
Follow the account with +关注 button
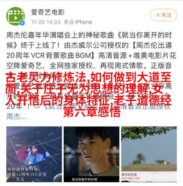tap(163, 15)
